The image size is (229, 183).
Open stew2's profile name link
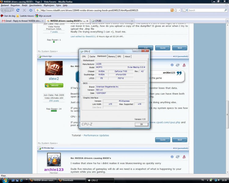[54, 79]
